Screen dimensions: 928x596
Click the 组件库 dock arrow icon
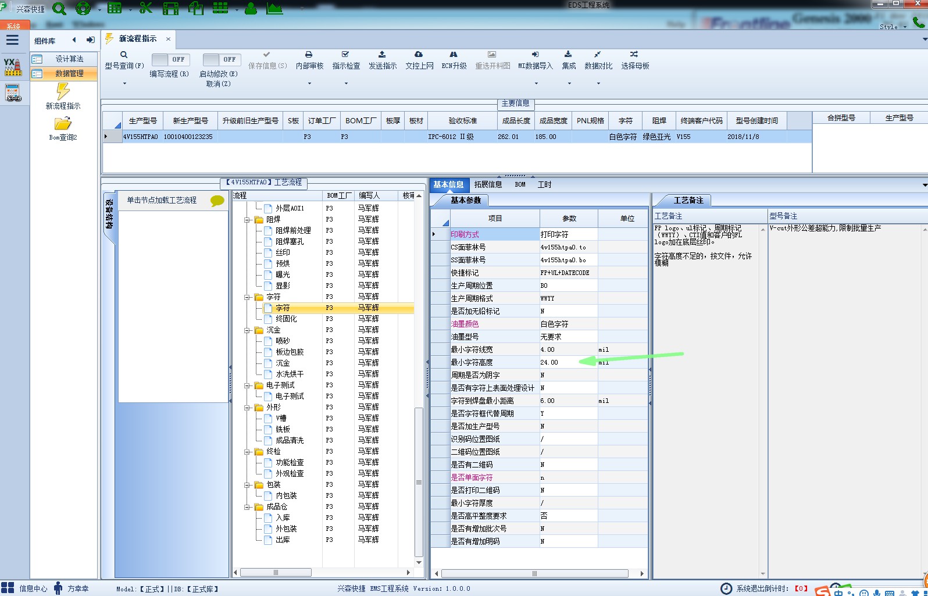pos(90,40)
